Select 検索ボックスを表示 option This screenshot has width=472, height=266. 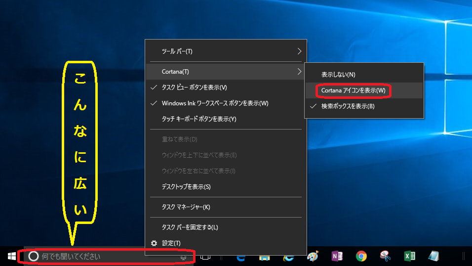coord(348,106)
